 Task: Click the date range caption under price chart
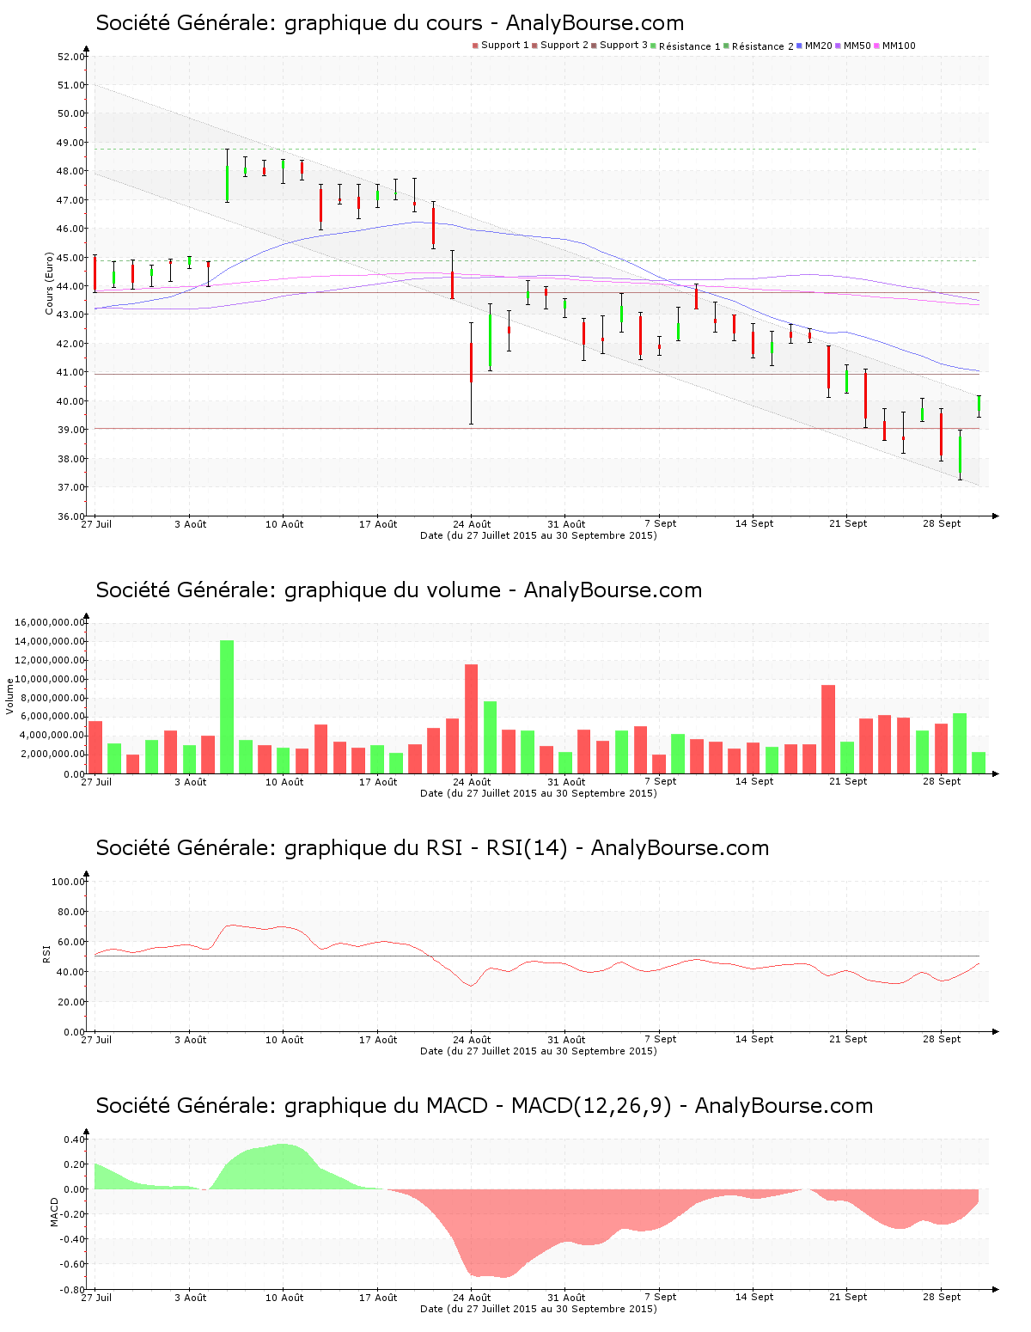point(539,535)
